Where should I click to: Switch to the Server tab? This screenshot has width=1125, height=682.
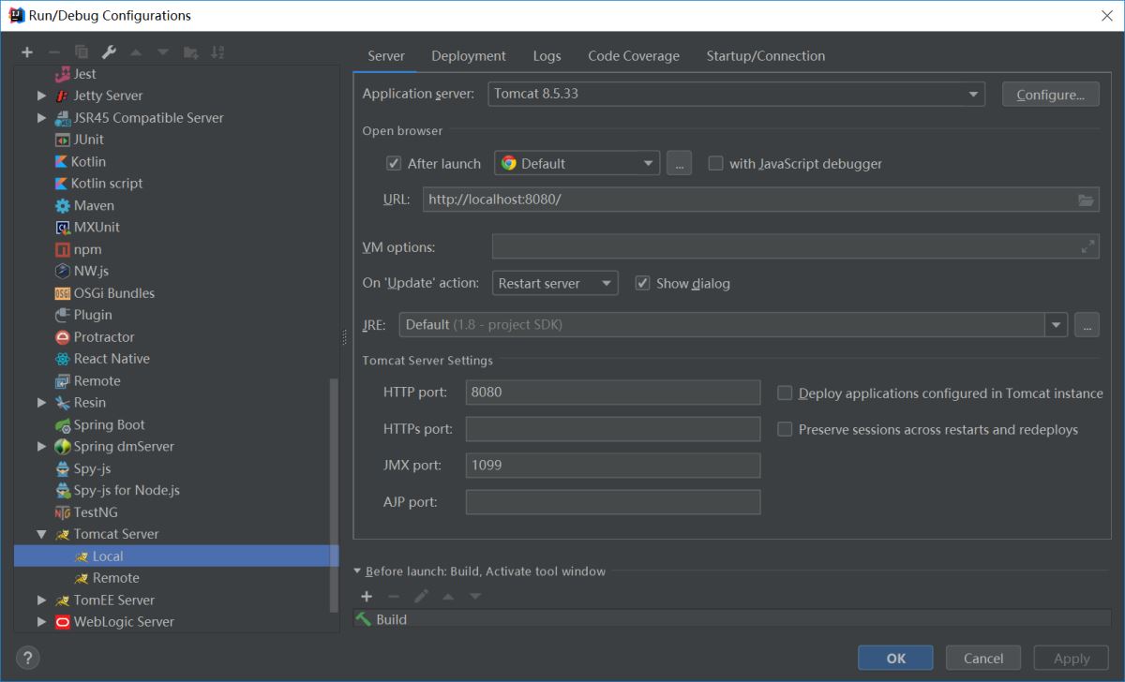385,56
